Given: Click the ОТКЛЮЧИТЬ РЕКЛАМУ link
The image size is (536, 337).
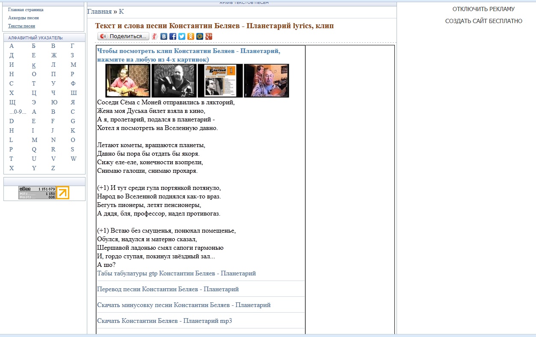Looking at the screenshot, I should coord(483,9).
